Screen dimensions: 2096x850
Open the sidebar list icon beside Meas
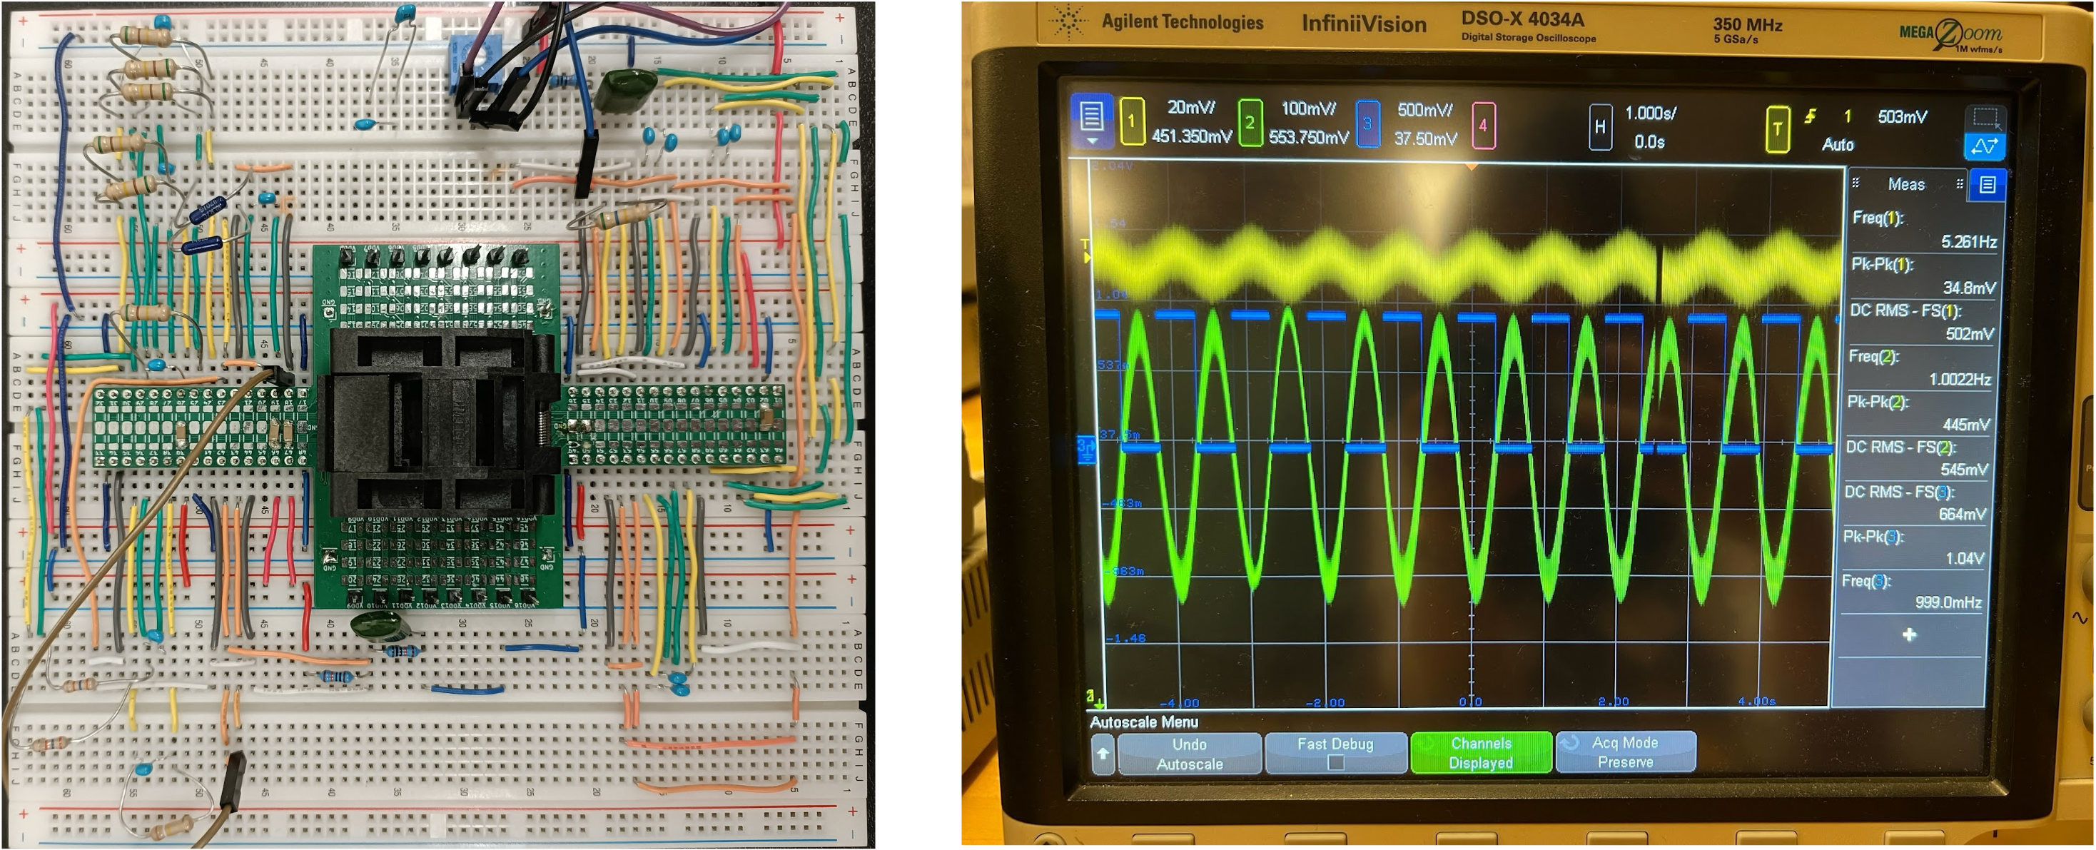[1987, 185]
